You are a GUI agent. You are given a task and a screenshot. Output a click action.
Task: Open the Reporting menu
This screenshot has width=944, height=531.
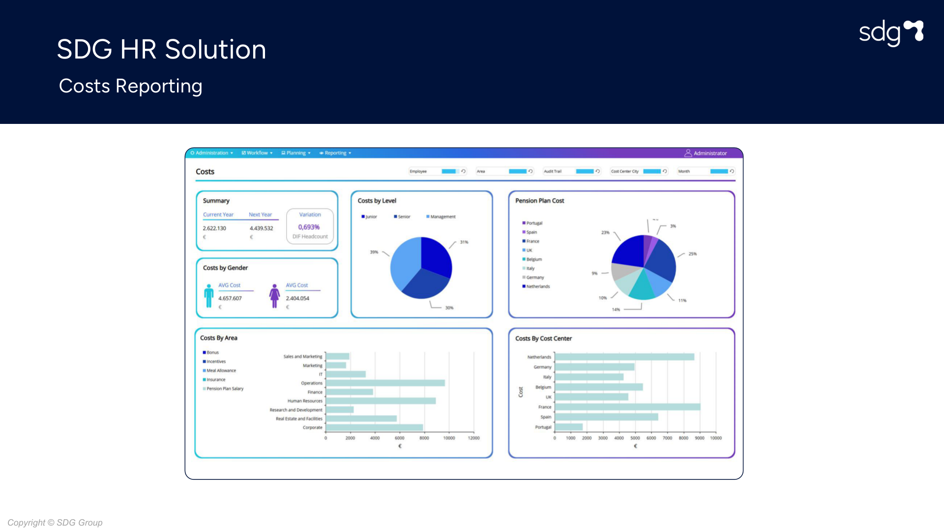[x=335, y=153]
